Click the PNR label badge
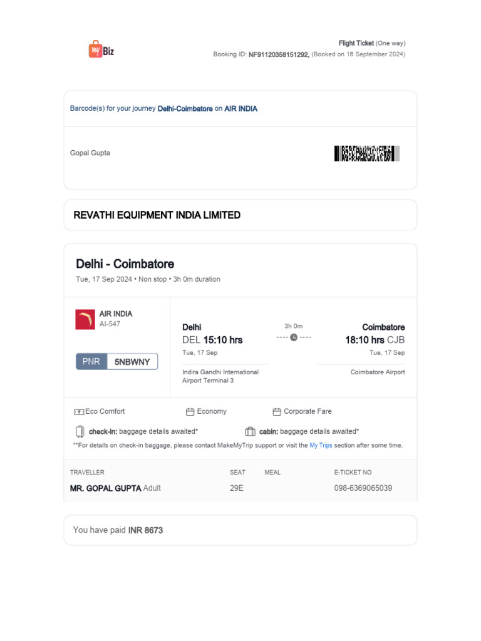The height and width of the screenshot is (641, 481). coord(91,362)
